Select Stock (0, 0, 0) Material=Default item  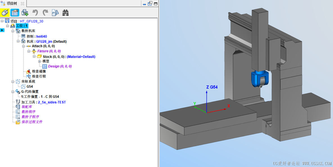coord(69,57)
